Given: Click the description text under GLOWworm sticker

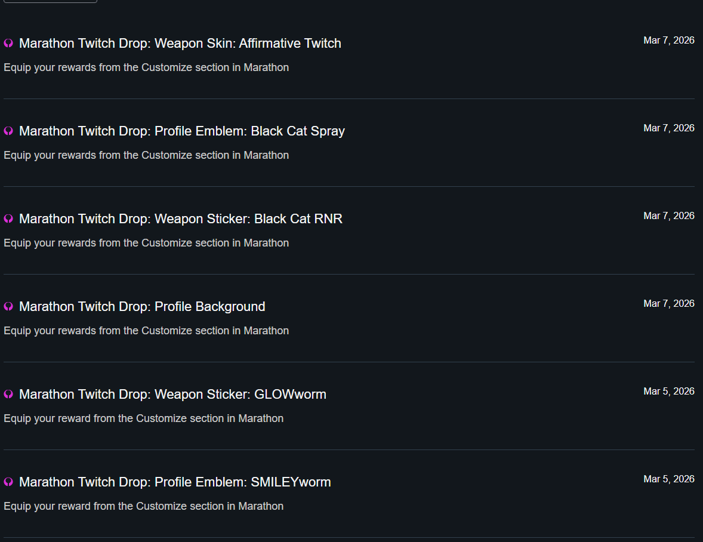Looking at the screenshot, I should coord(143,418).
